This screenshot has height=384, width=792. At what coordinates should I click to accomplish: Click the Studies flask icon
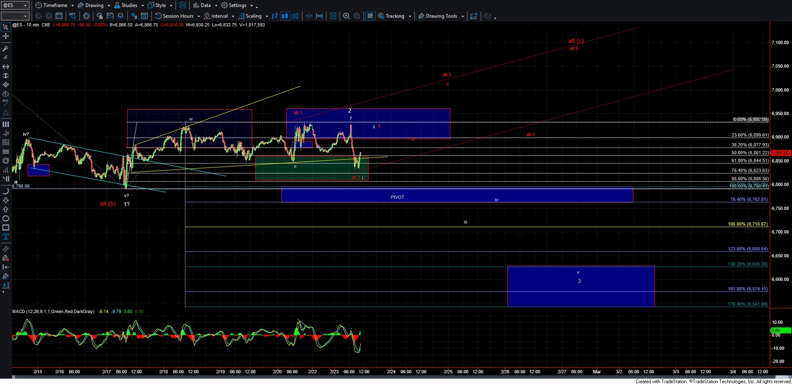click(x=117, y=5)
